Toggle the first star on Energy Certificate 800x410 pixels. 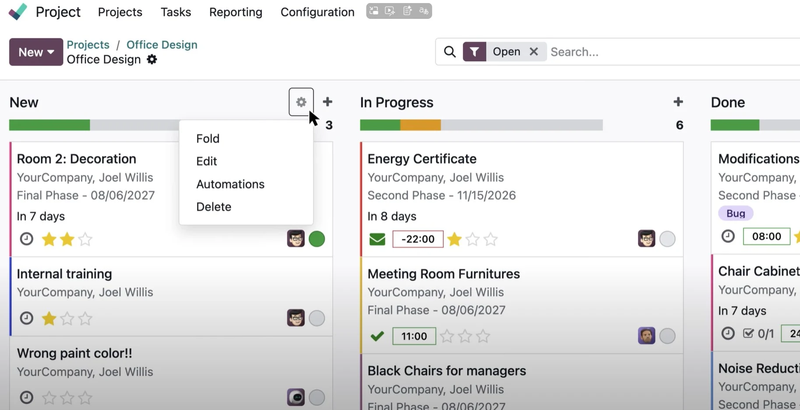tap(455, 239)
